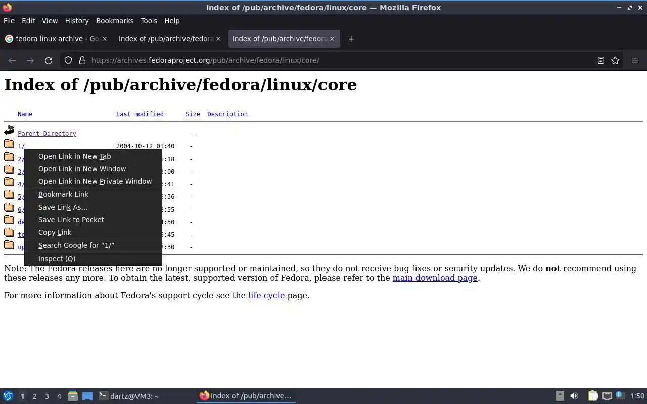Select 'Open Link in New Tab'
The image size is (647, 404).
(x=93, y=156)
